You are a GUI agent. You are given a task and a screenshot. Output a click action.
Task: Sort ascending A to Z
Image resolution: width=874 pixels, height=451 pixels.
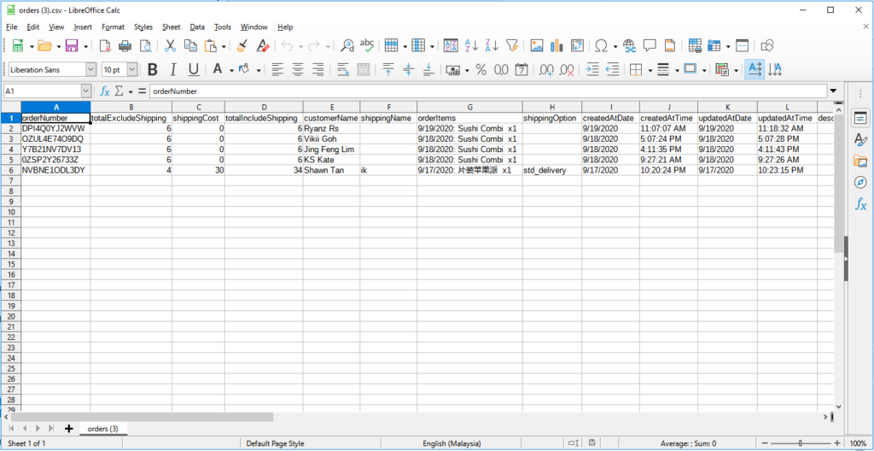click(x=471, y=46)
